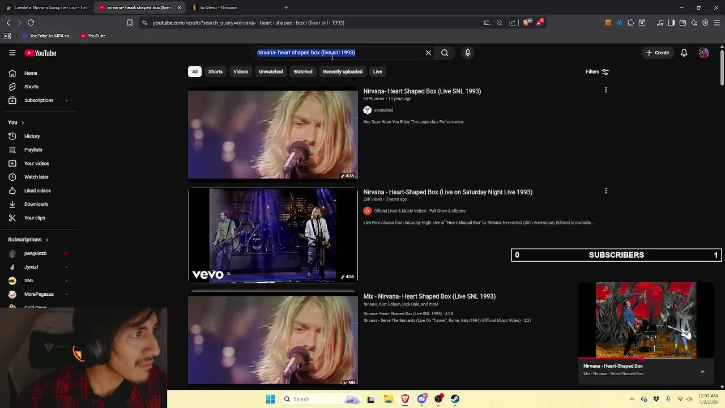
Task: Open the Jynxzi channel subscription
Action: coord(31,267)
